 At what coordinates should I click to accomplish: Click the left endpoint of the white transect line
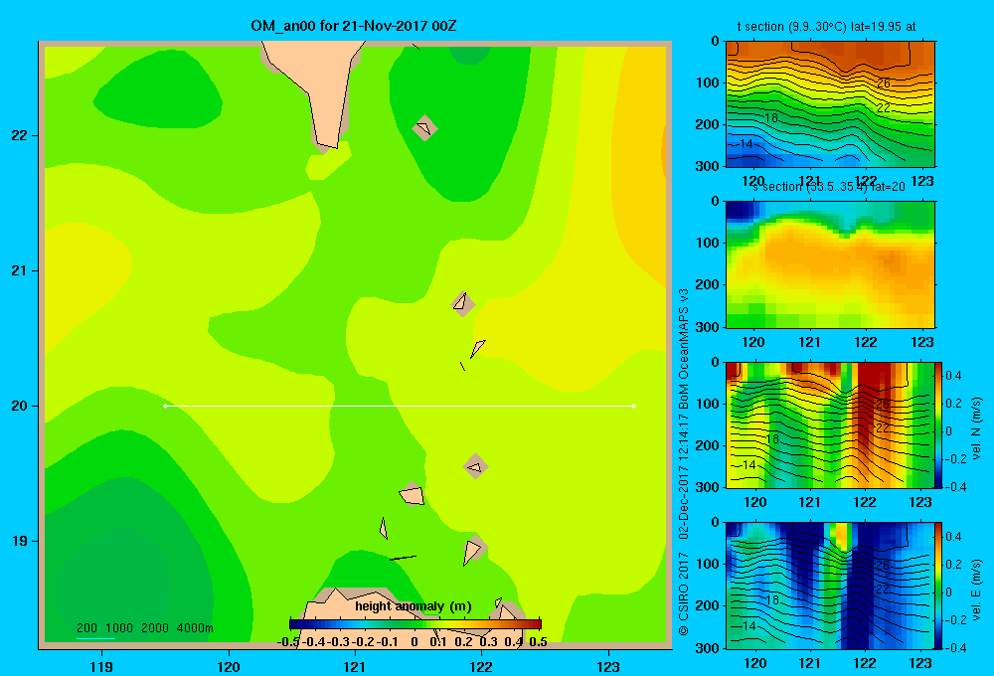(165, 406)
